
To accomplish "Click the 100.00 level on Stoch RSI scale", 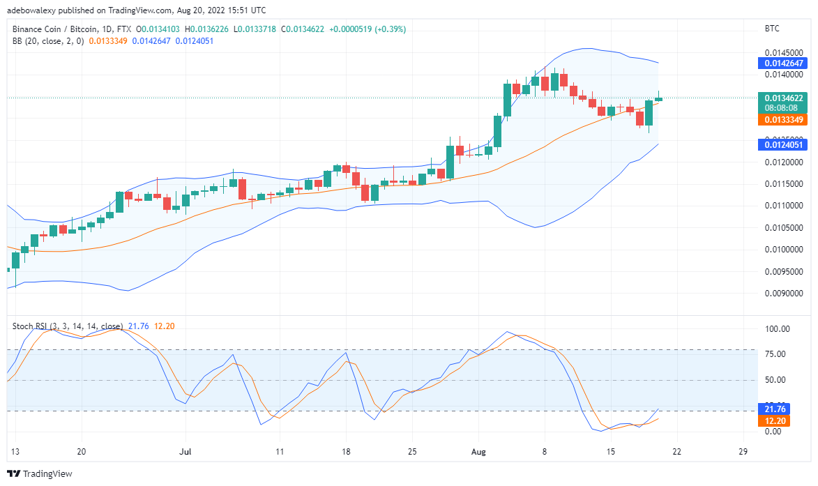I will tap(778, 329).
